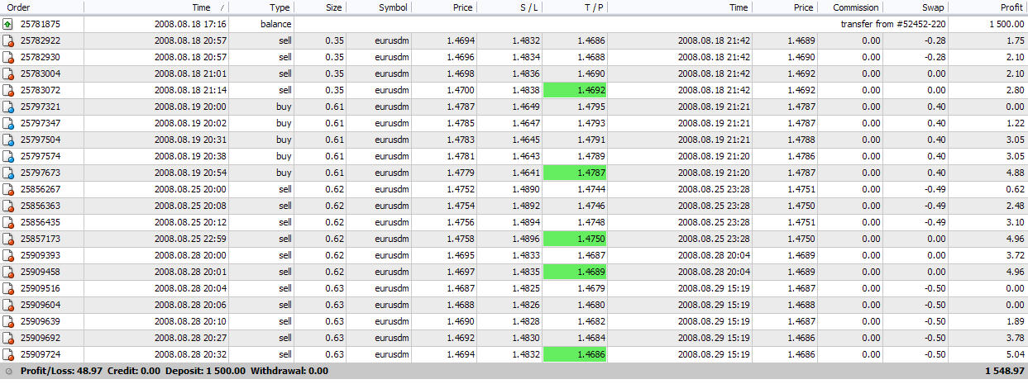
Task: Click the 'balance' type cell
Action: tap(275, 24)
